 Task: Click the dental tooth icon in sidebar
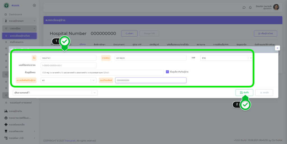[x=6, y=131]
